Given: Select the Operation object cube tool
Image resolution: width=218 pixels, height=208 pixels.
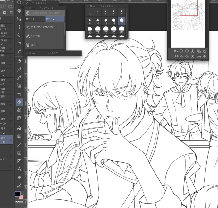Looking at the screenshot, I should [19, 19].
